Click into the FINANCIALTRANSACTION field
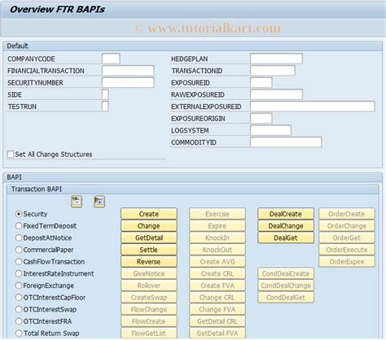The width and height of the screenshot is (386, 340). click(x=128, y=71)
